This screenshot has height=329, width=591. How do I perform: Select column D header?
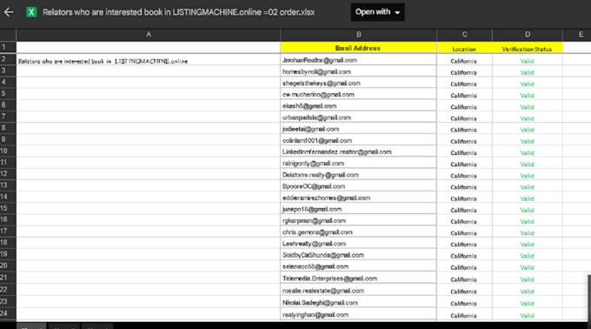tap(528, 34)
